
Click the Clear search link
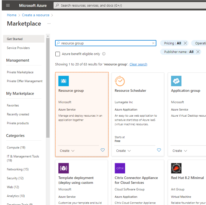click(x=138, y=64)
